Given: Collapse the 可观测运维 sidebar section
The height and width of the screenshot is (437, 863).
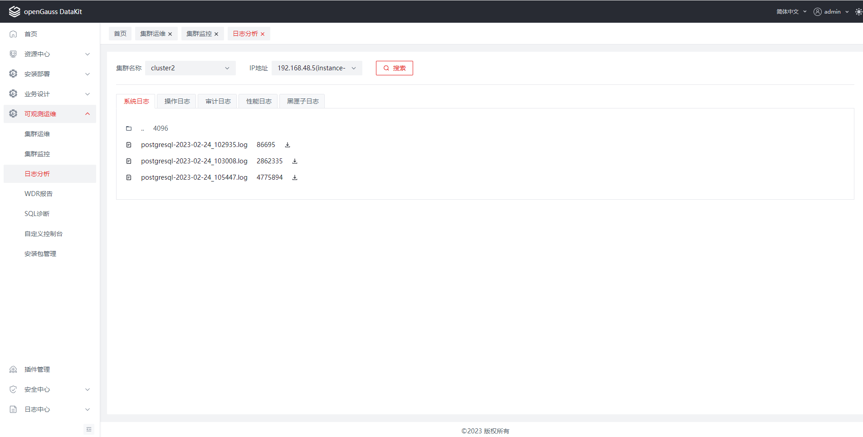Looking at the screenshot, I should [x=87, y=114].
